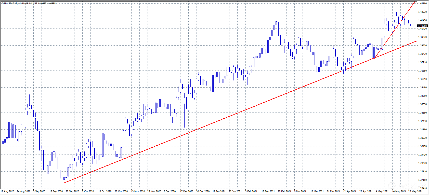Click the last candle on the chart

point(411,25)
